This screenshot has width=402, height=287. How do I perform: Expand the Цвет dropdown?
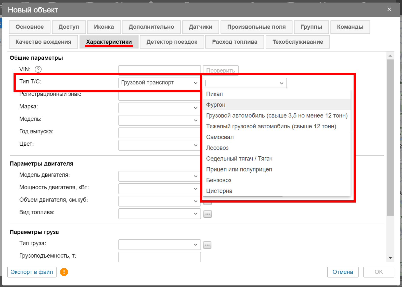159,145
